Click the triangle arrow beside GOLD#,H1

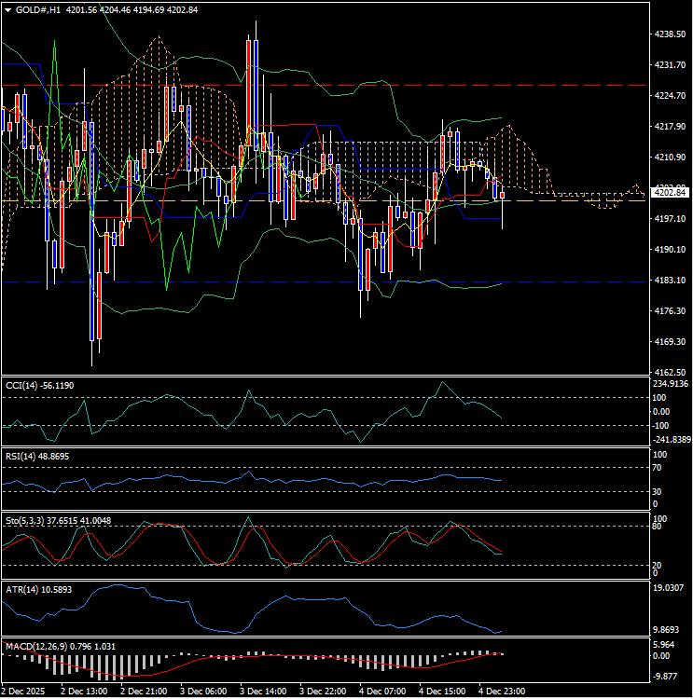point(7,9)
